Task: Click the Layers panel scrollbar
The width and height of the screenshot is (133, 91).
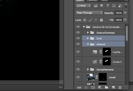Action: (x=127, y=33)
